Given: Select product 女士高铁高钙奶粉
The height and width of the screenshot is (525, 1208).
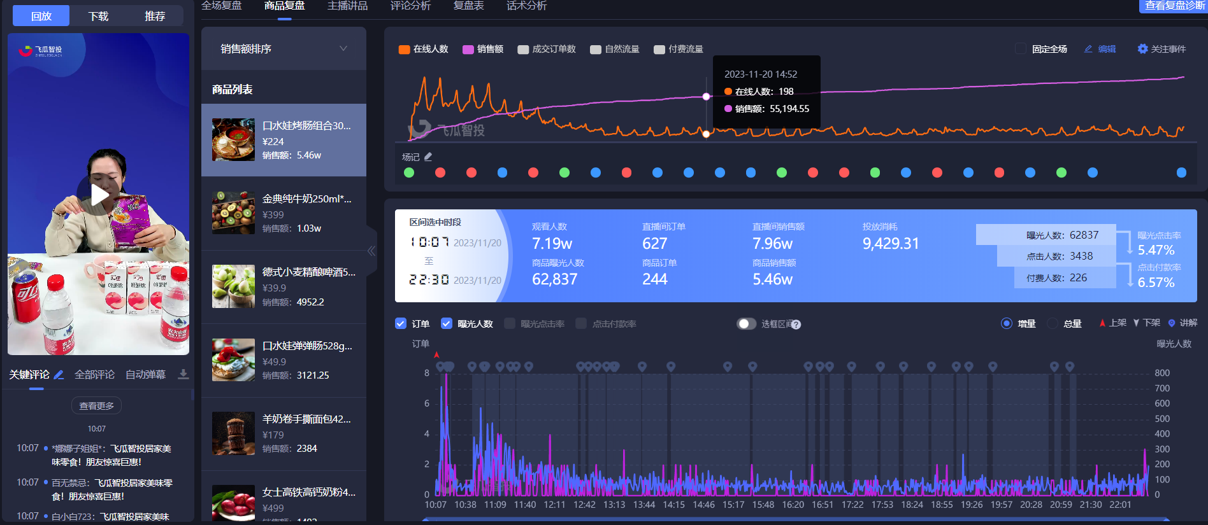Looking at the screenshot, I should [x=284, y=498].
